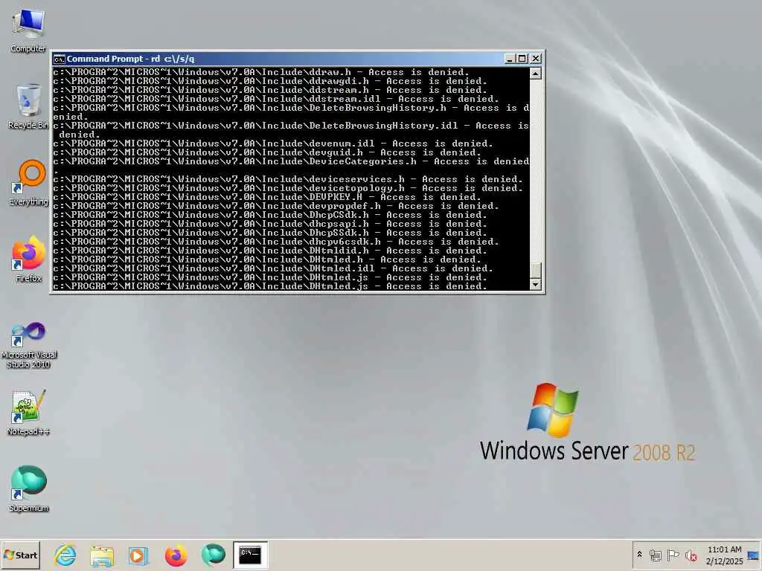Open the Command Prompt system menu icon

point(60,59)
